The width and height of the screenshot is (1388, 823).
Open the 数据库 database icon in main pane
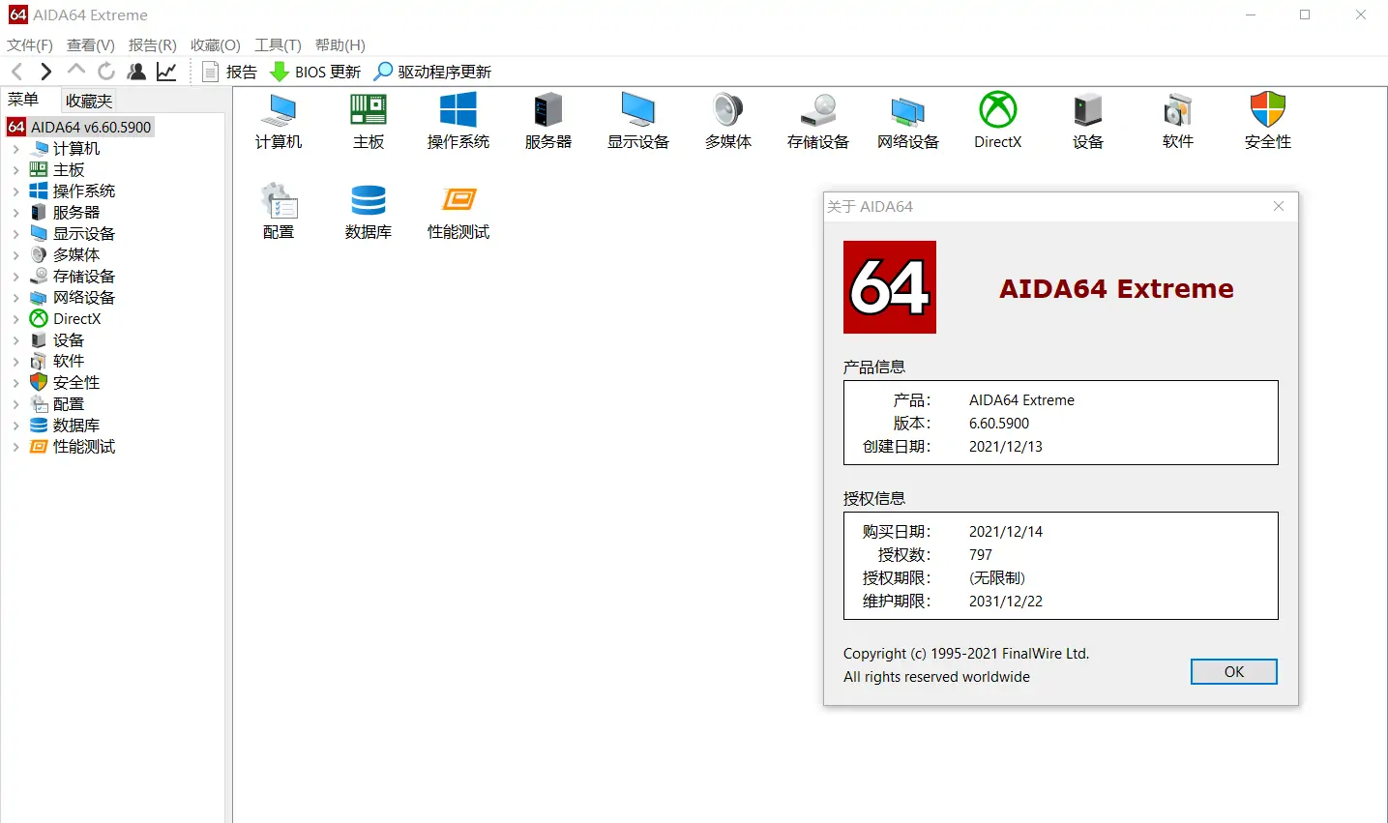click(x=369, y=212)
